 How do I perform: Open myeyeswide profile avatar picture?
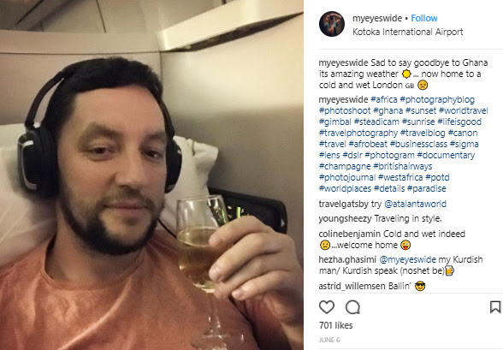tap(332, 24)
